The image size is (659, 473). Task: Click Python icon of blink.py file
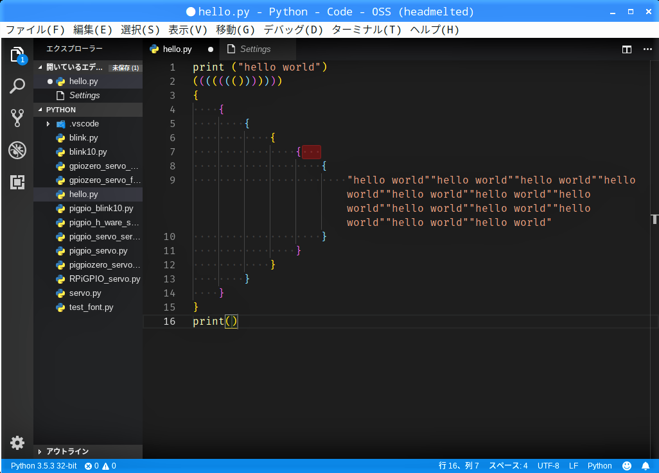coord(60,138)
